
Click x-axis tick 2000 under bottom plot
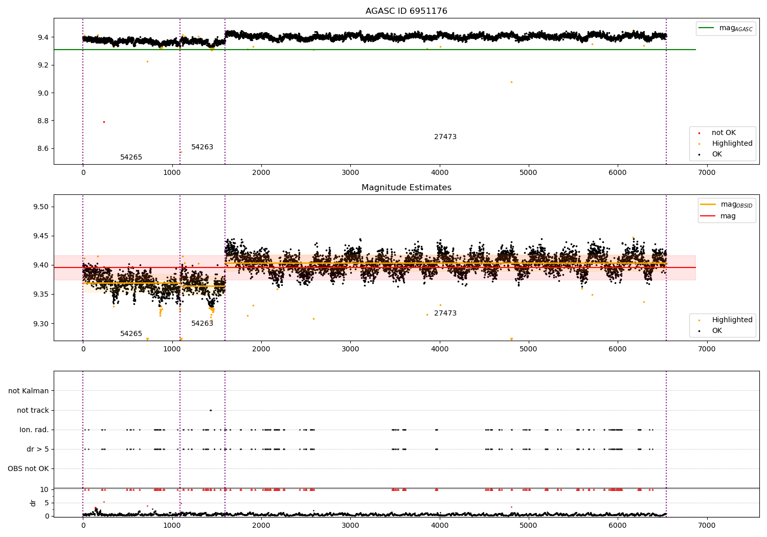[261, 526]
